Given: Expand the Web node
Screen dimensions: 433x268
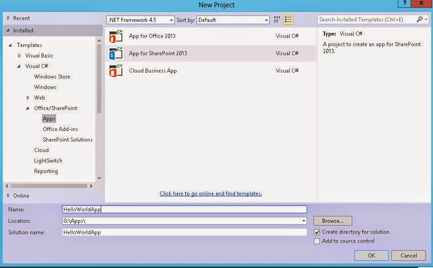Looking at the screenshot, I should [28, 98].
